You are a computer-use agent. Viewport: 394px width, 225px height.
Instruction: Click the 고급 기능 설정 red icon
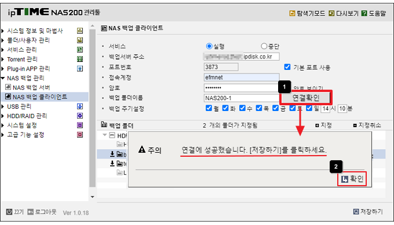coord(80,135)
